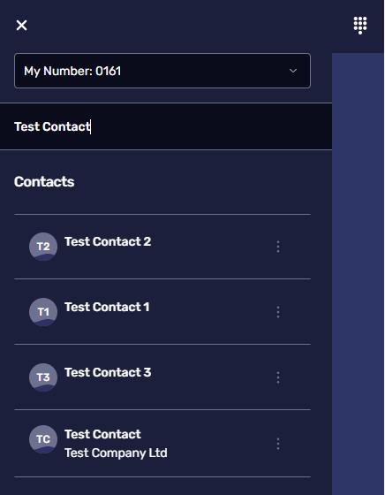Click the TC avatar icon
The image size is (385, 495).
tap(43, 439)
